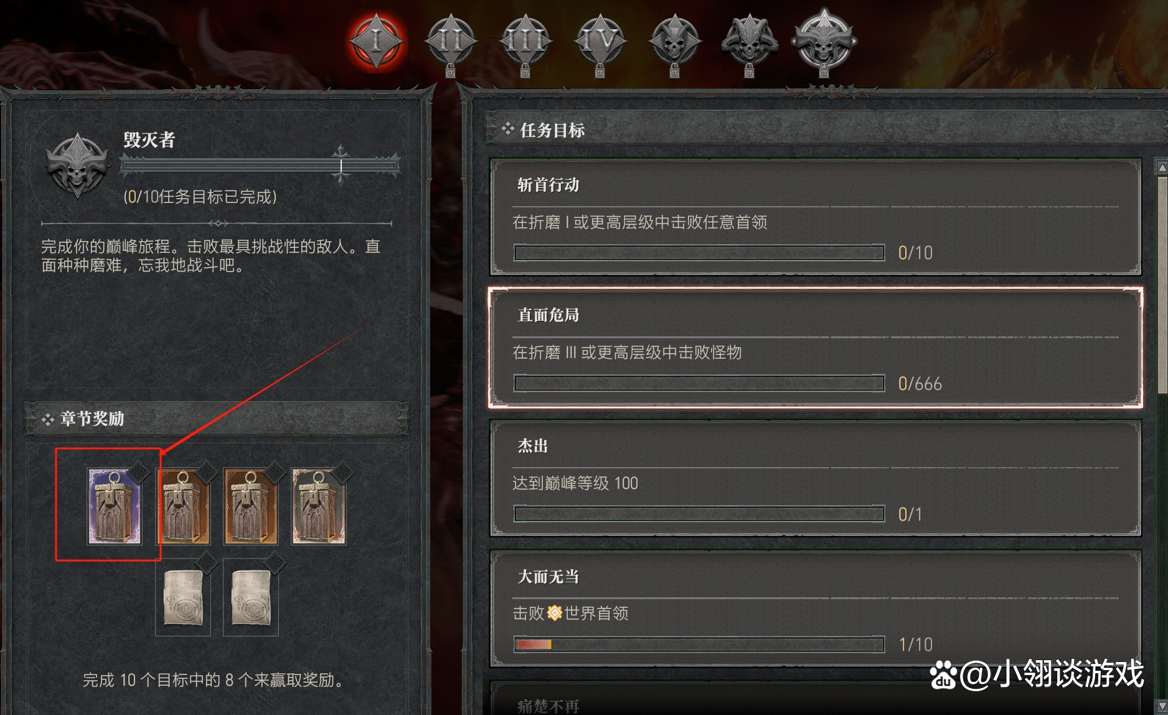This screenshot has height=715, width=1168.
Task: Click the objectives list scroll-up arrow
Action: (1161, 167)
